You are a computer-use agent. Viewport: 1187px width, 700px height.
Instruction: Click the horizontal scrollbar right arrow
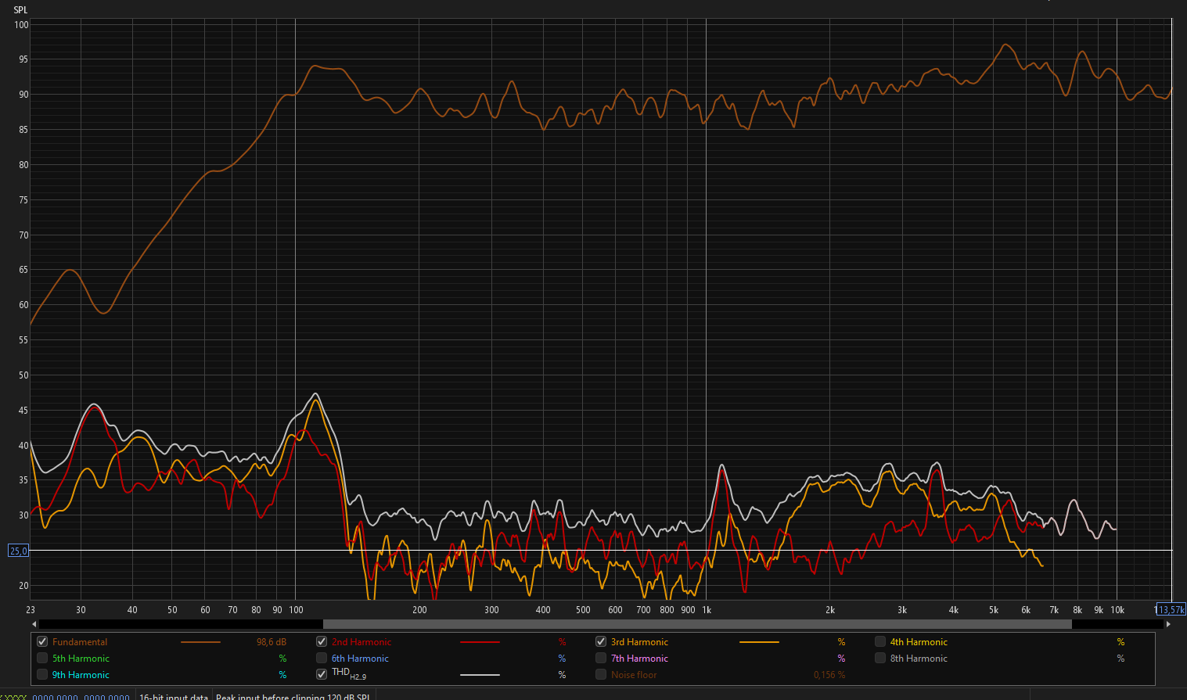tap(1168, 624)
